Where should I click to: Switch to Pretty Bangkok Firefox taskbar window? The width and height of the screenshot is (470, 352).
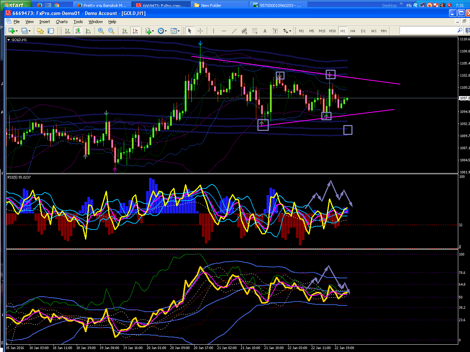point(102,5)
